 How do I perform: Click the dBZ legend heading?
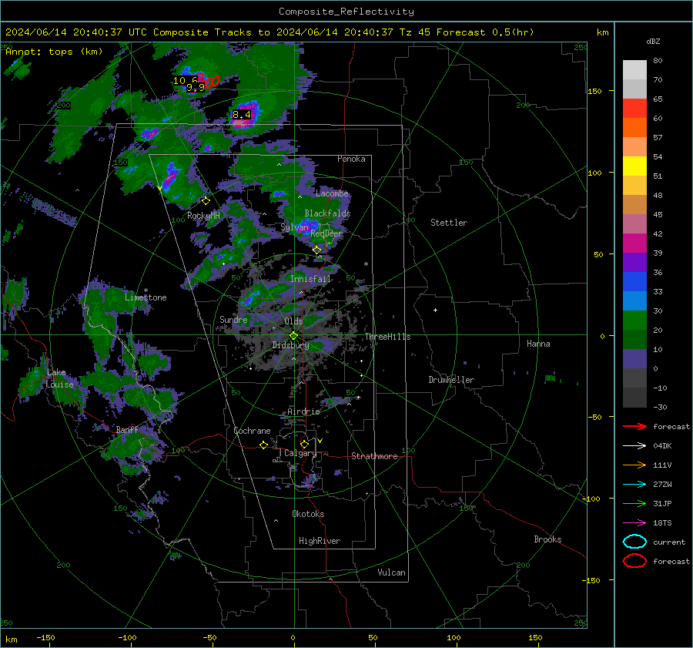pyautogui.click(x=653, y=42)
